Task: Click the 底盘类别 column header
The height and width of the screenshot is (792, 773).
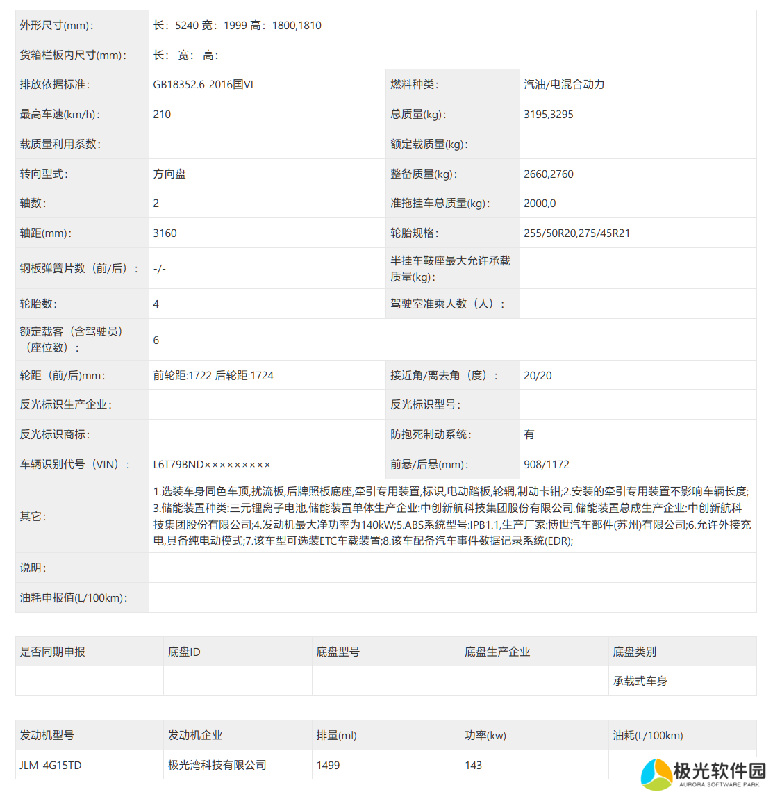Action: tap(634, 652)
